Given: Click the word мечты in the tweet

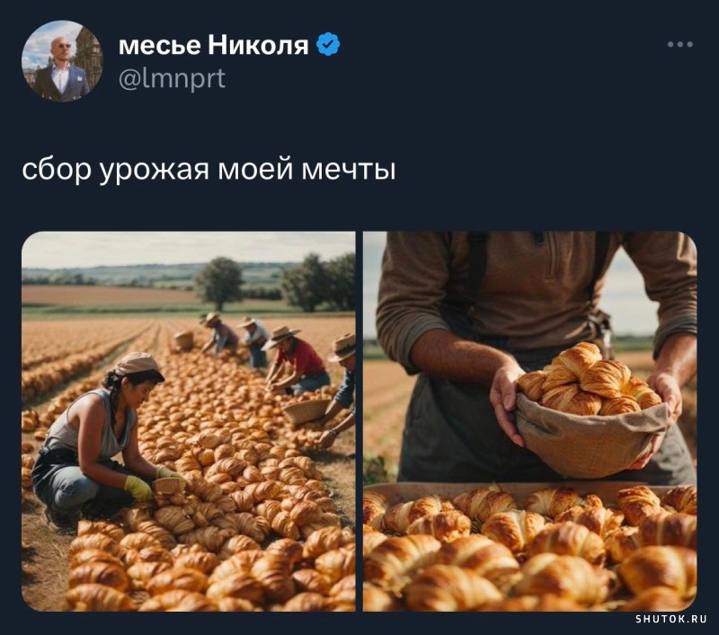Looking at the screenshot, I should pos(349,170).
